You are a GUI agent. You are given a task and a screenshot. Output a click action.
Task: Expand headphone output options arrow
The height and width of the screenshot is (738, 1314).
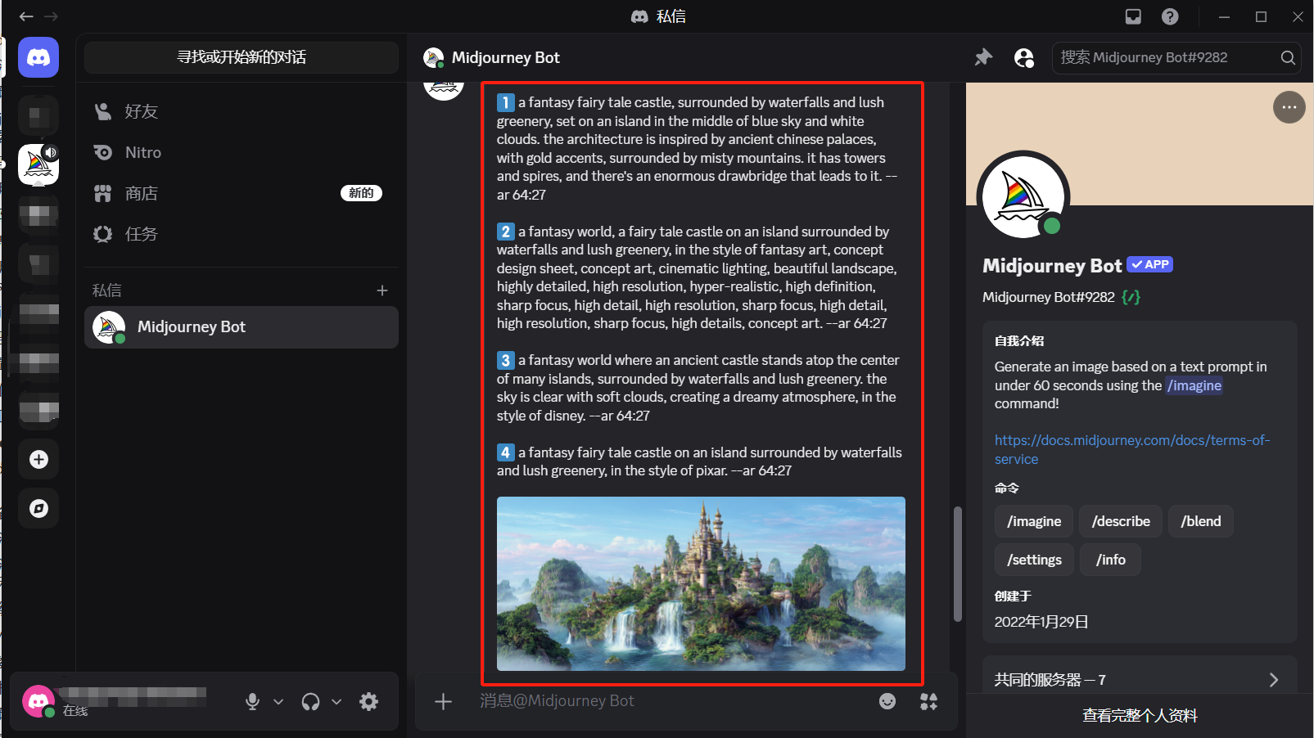[336, 701]
